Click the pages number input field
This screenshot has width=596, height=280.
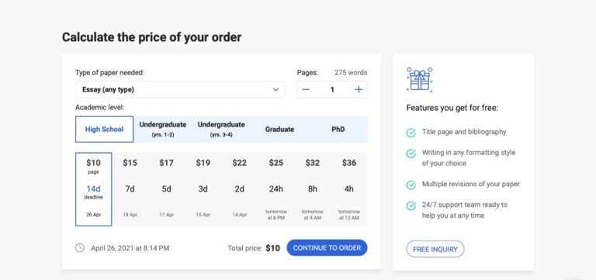pyautogui.click(x=332, y=90)
